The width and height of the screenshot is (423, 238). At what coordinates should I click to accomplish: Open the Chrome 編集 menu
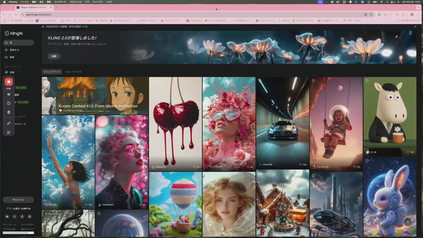click(34, 2)
